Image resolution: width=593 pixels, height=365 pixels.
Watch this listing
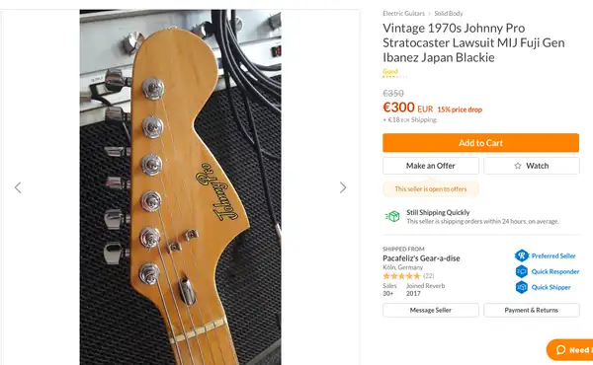point(532,166)
